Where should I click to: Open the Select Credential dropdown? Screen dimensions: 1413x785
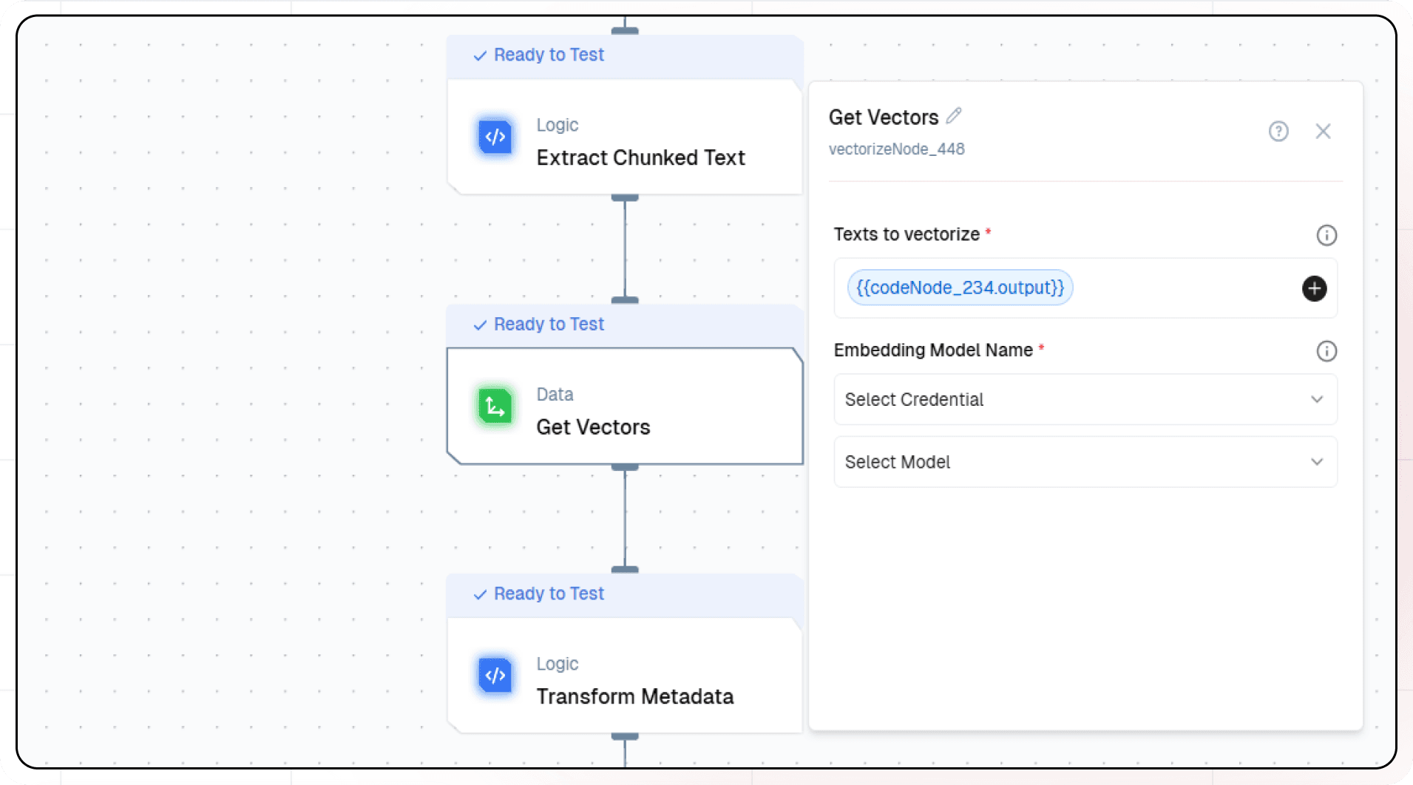1072,399
